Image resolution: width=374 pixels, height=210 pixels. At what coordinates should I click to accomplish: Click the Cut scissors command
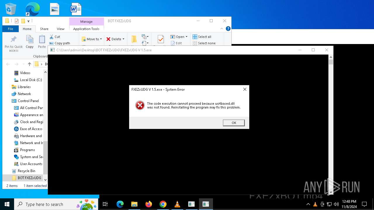(x=55, y=37)
